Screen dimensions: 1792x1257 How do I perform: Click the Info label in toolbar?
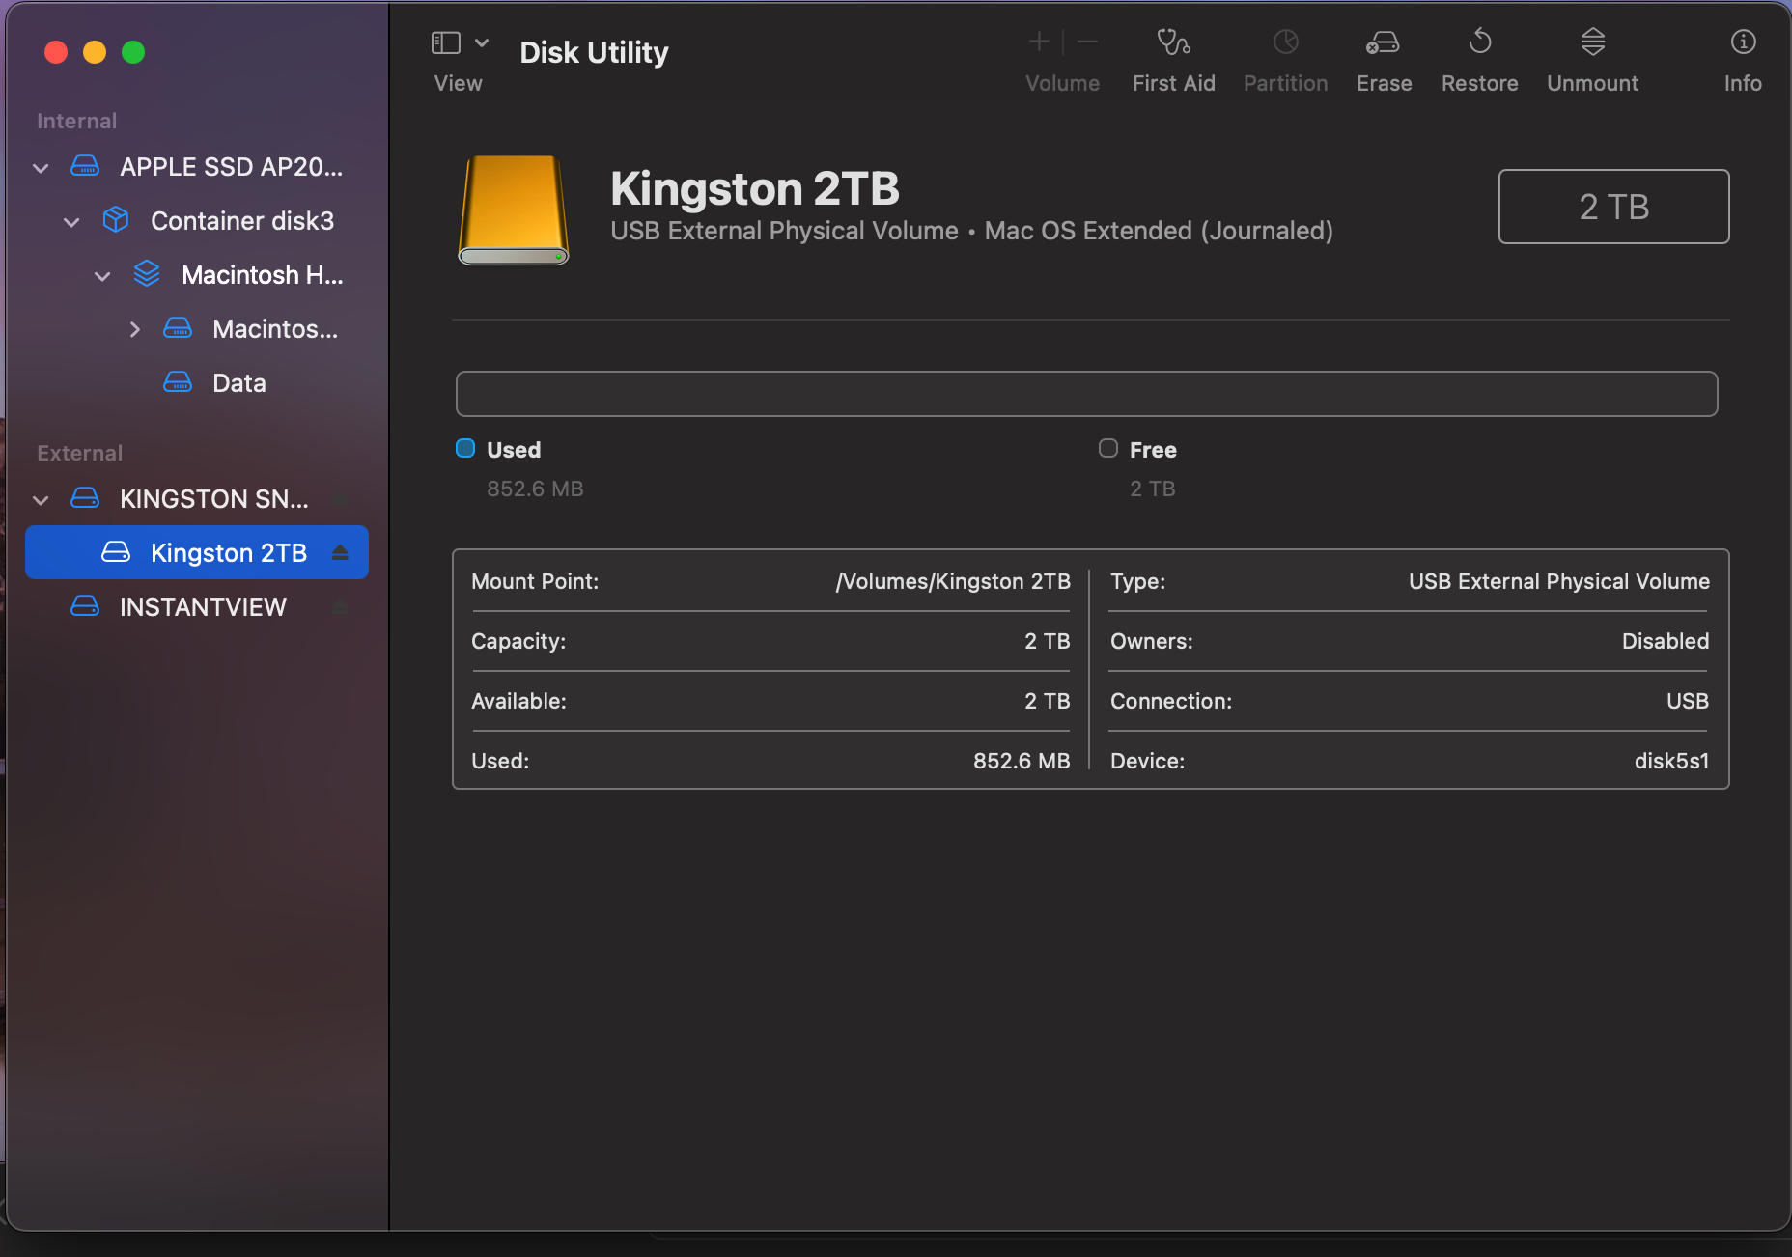click(1743, 83)
